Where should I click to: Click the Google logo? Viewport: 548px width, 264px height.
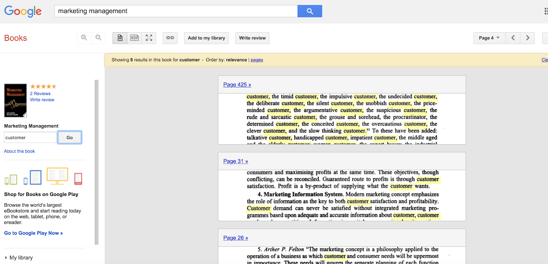tap(23, 11)
